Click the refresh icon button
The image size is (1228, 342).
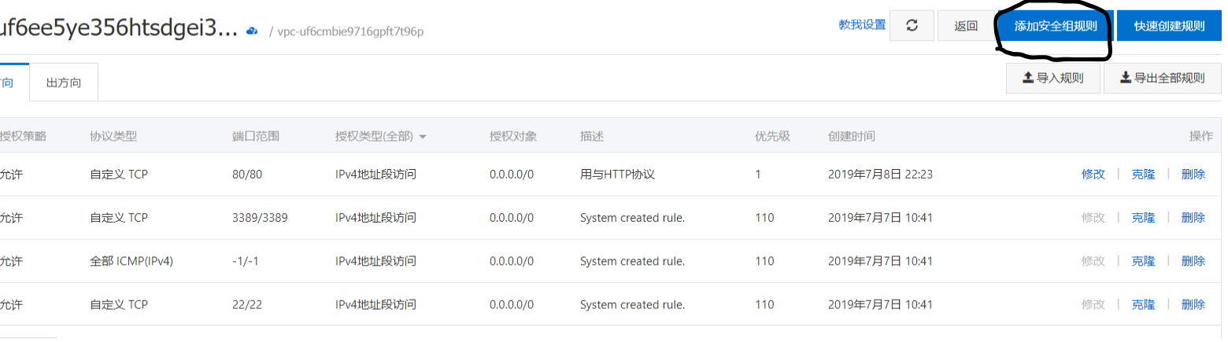click(x=912, y=25)
